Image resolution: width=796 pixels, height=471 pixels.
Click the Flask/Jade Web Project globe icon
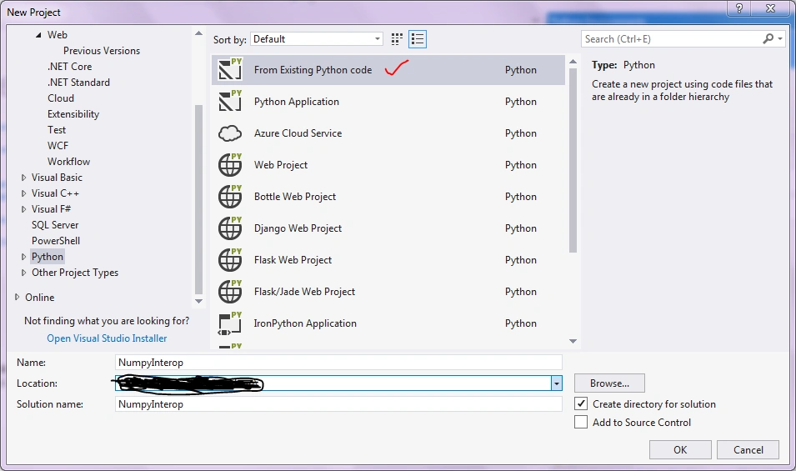pyautogui.click(x=230, y=291)
